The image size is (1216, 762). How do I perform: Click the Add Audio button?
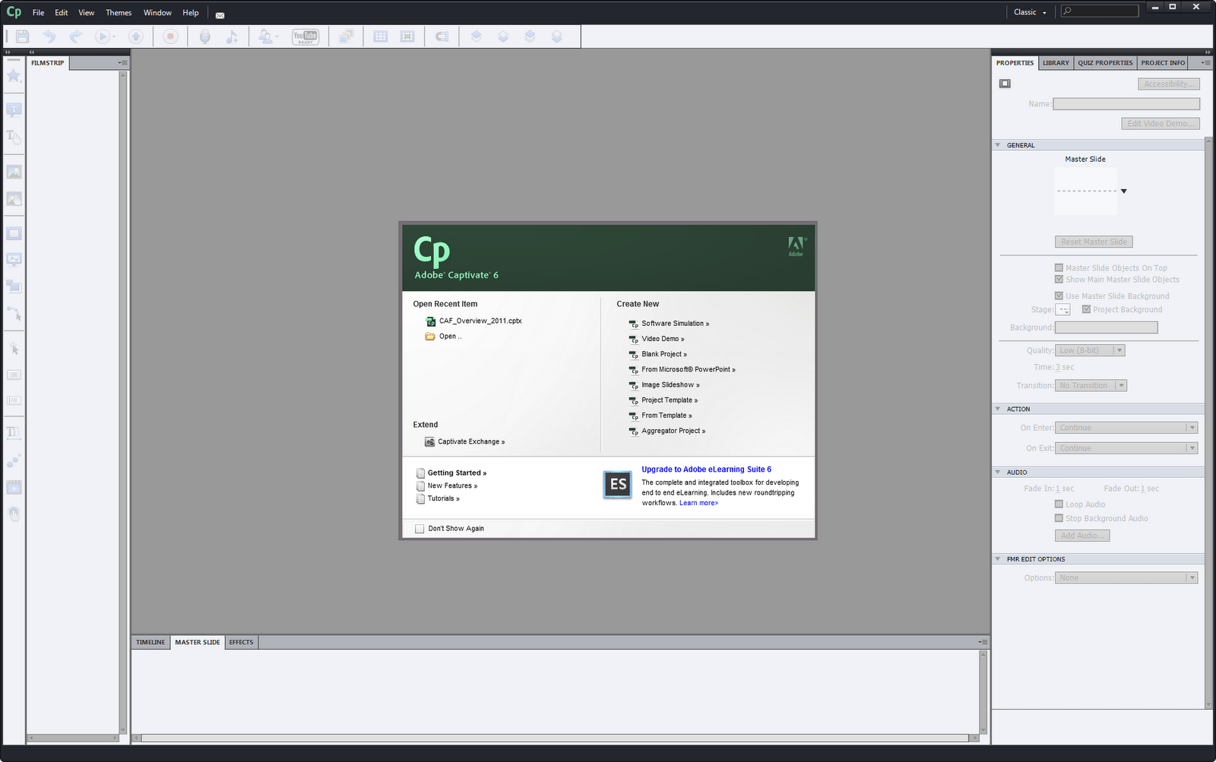pos(1082,536)
